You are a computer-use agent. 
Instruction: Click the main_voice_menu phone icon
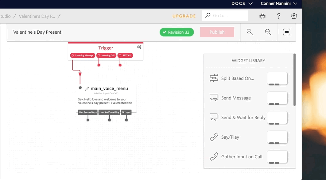[x=87, y=88]
